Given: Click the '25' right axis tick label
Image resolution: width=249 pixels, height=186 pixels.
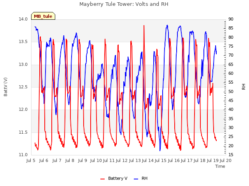Looking at the screenshot, I should 231,137.
